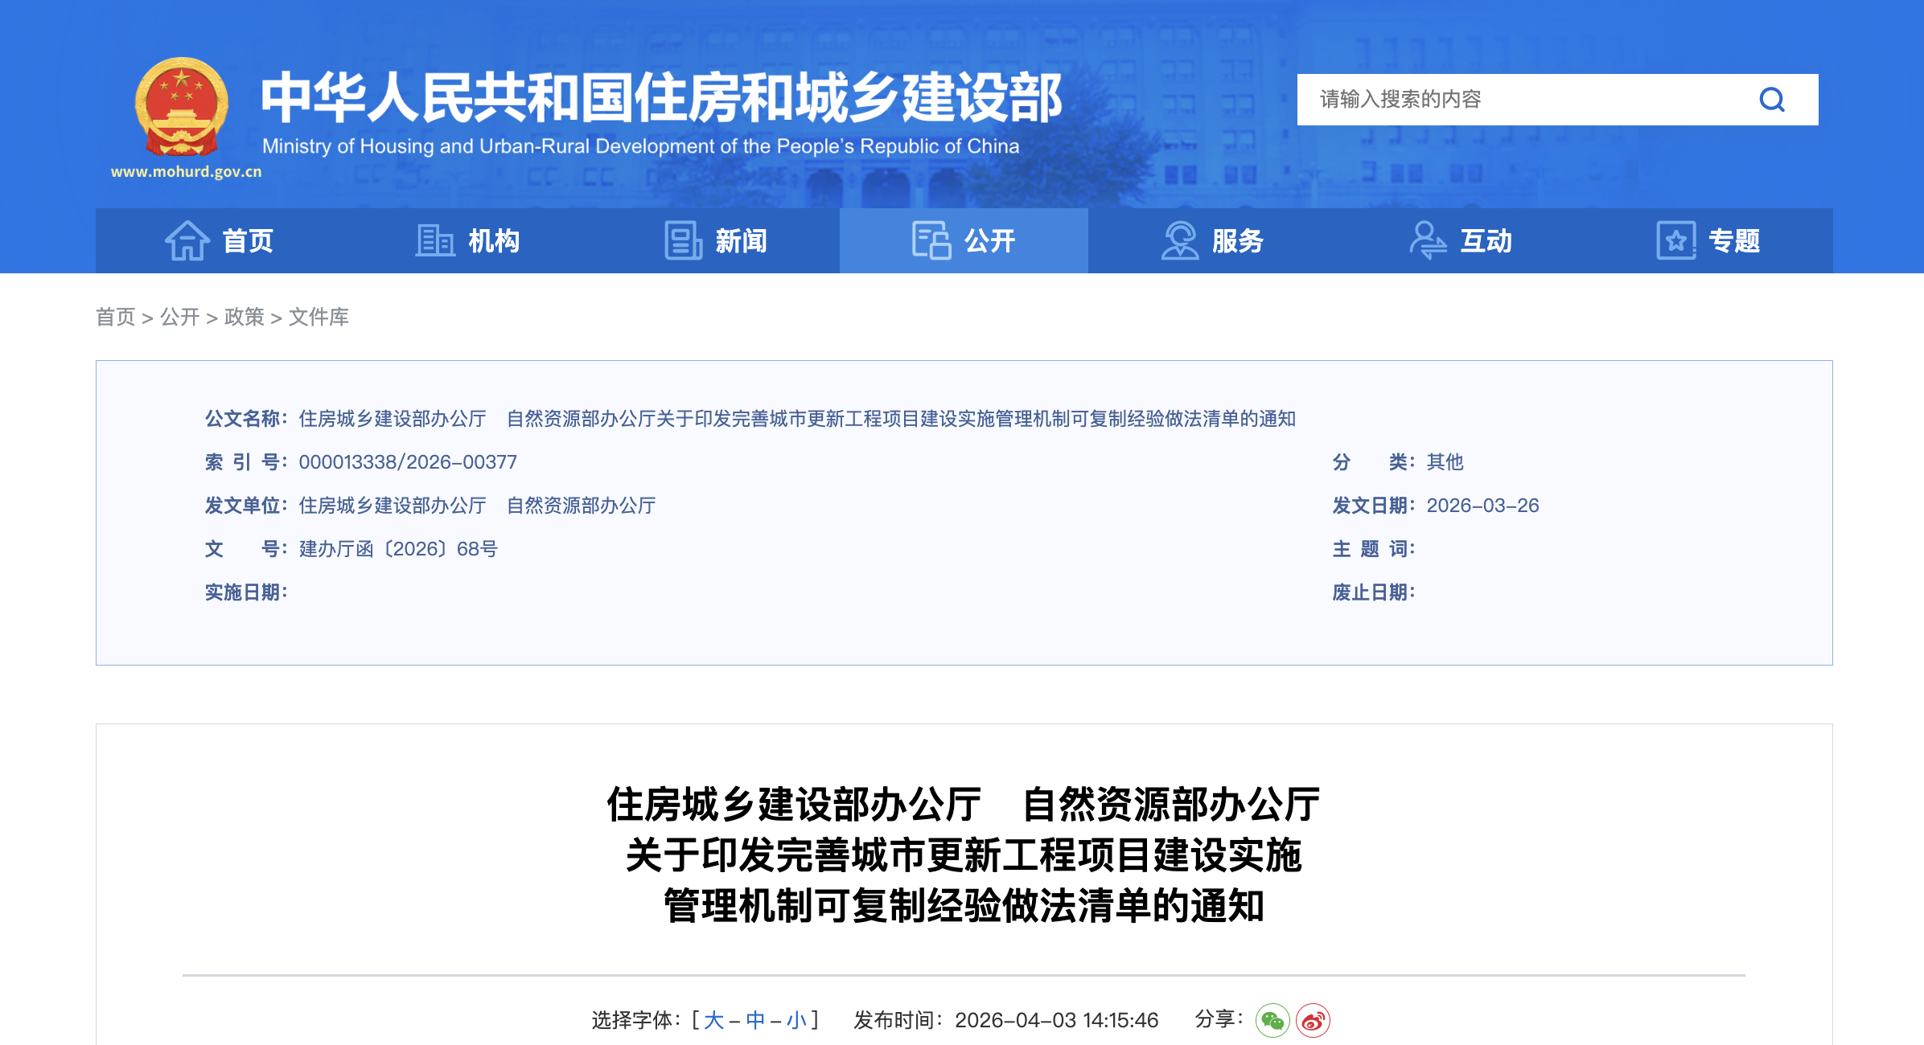The image size is (1924, 1045).
Task: Go to 文件库 in breadcrumb
Action: (319, 317)
